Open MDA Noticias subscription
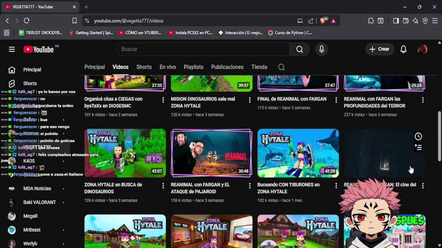The height and width of the screenshot is (248, 442). [x=36, y=188]
